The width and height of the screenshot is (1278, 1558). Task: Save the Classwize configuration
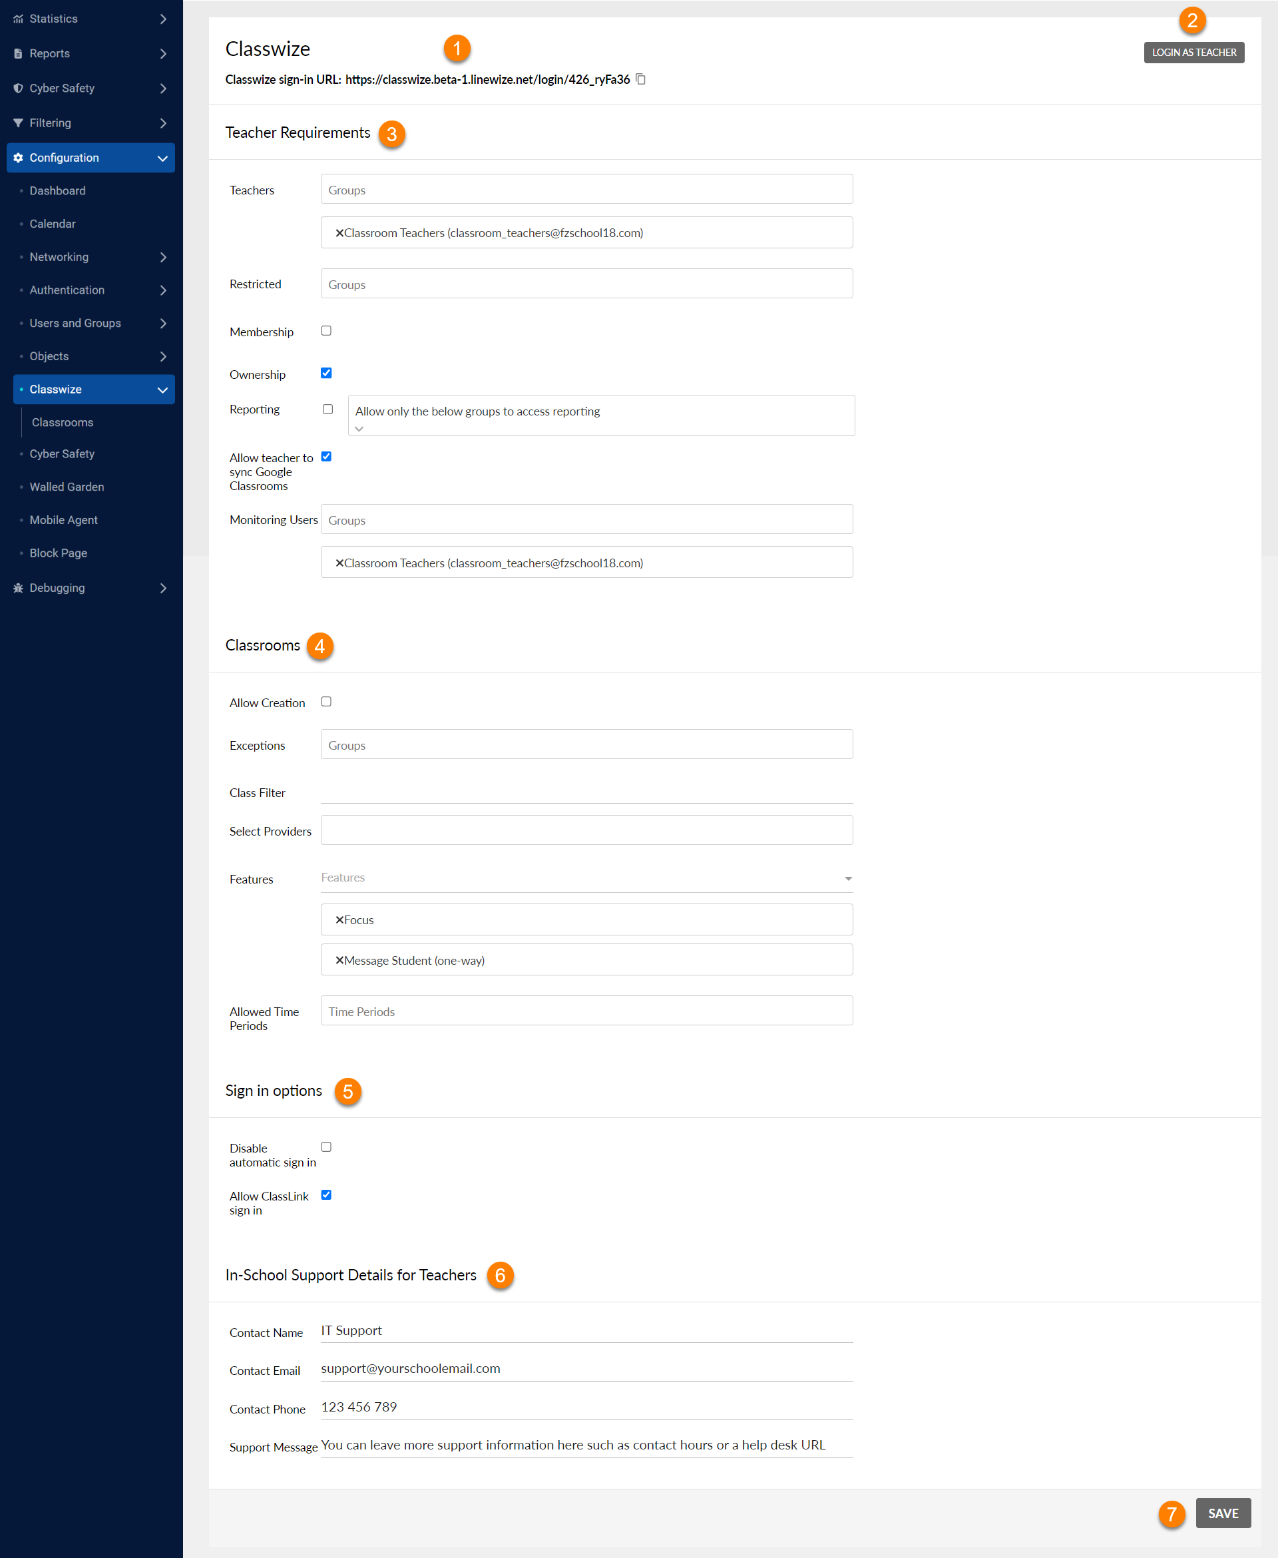click(1222, 1513)
